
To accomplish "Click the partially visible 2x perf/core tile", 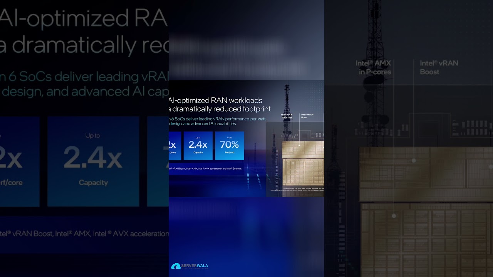I will 174,145.
